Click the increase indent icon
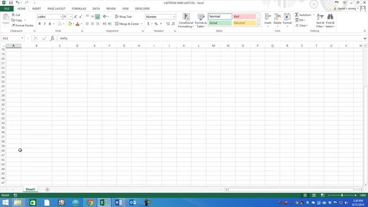This screenshot has width=368, height=207. [x=110, y=24]
